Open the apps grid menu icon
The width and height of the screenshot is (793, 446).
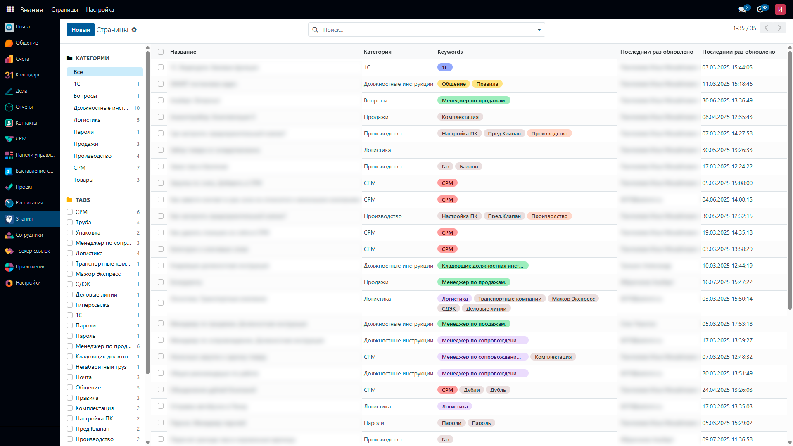tap(10, 9)
